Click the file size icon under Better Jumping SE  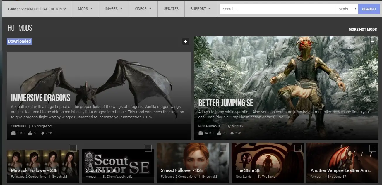(201, 133)
